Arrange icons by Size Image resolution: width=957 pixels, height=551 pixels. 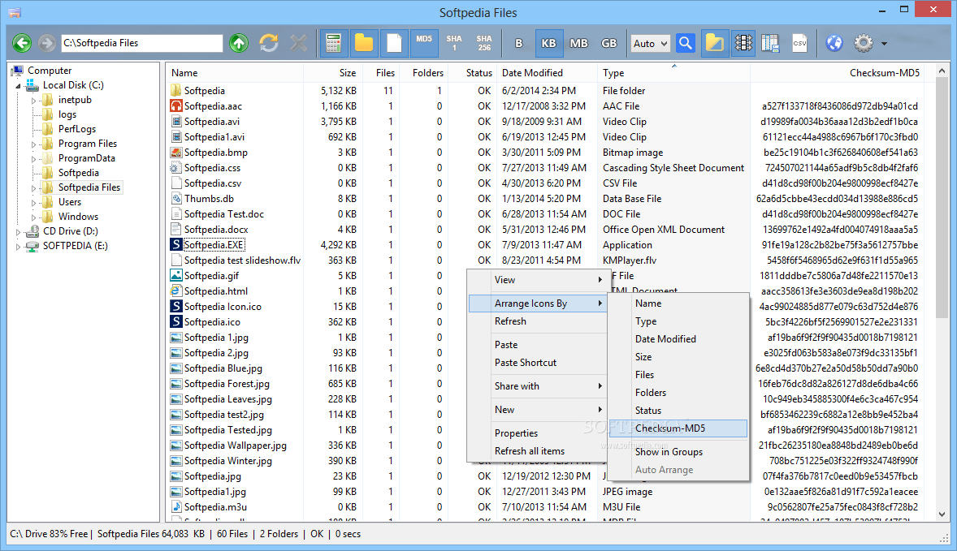pos(678,357)
